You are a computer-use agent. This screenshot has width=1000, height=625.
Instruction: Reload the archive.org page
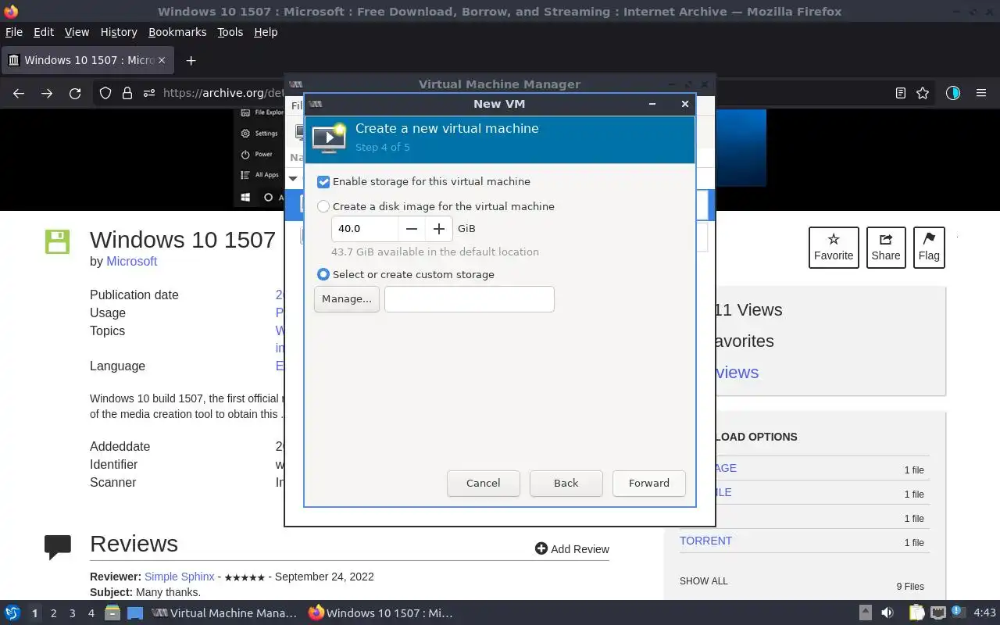[x=75, y=93]
